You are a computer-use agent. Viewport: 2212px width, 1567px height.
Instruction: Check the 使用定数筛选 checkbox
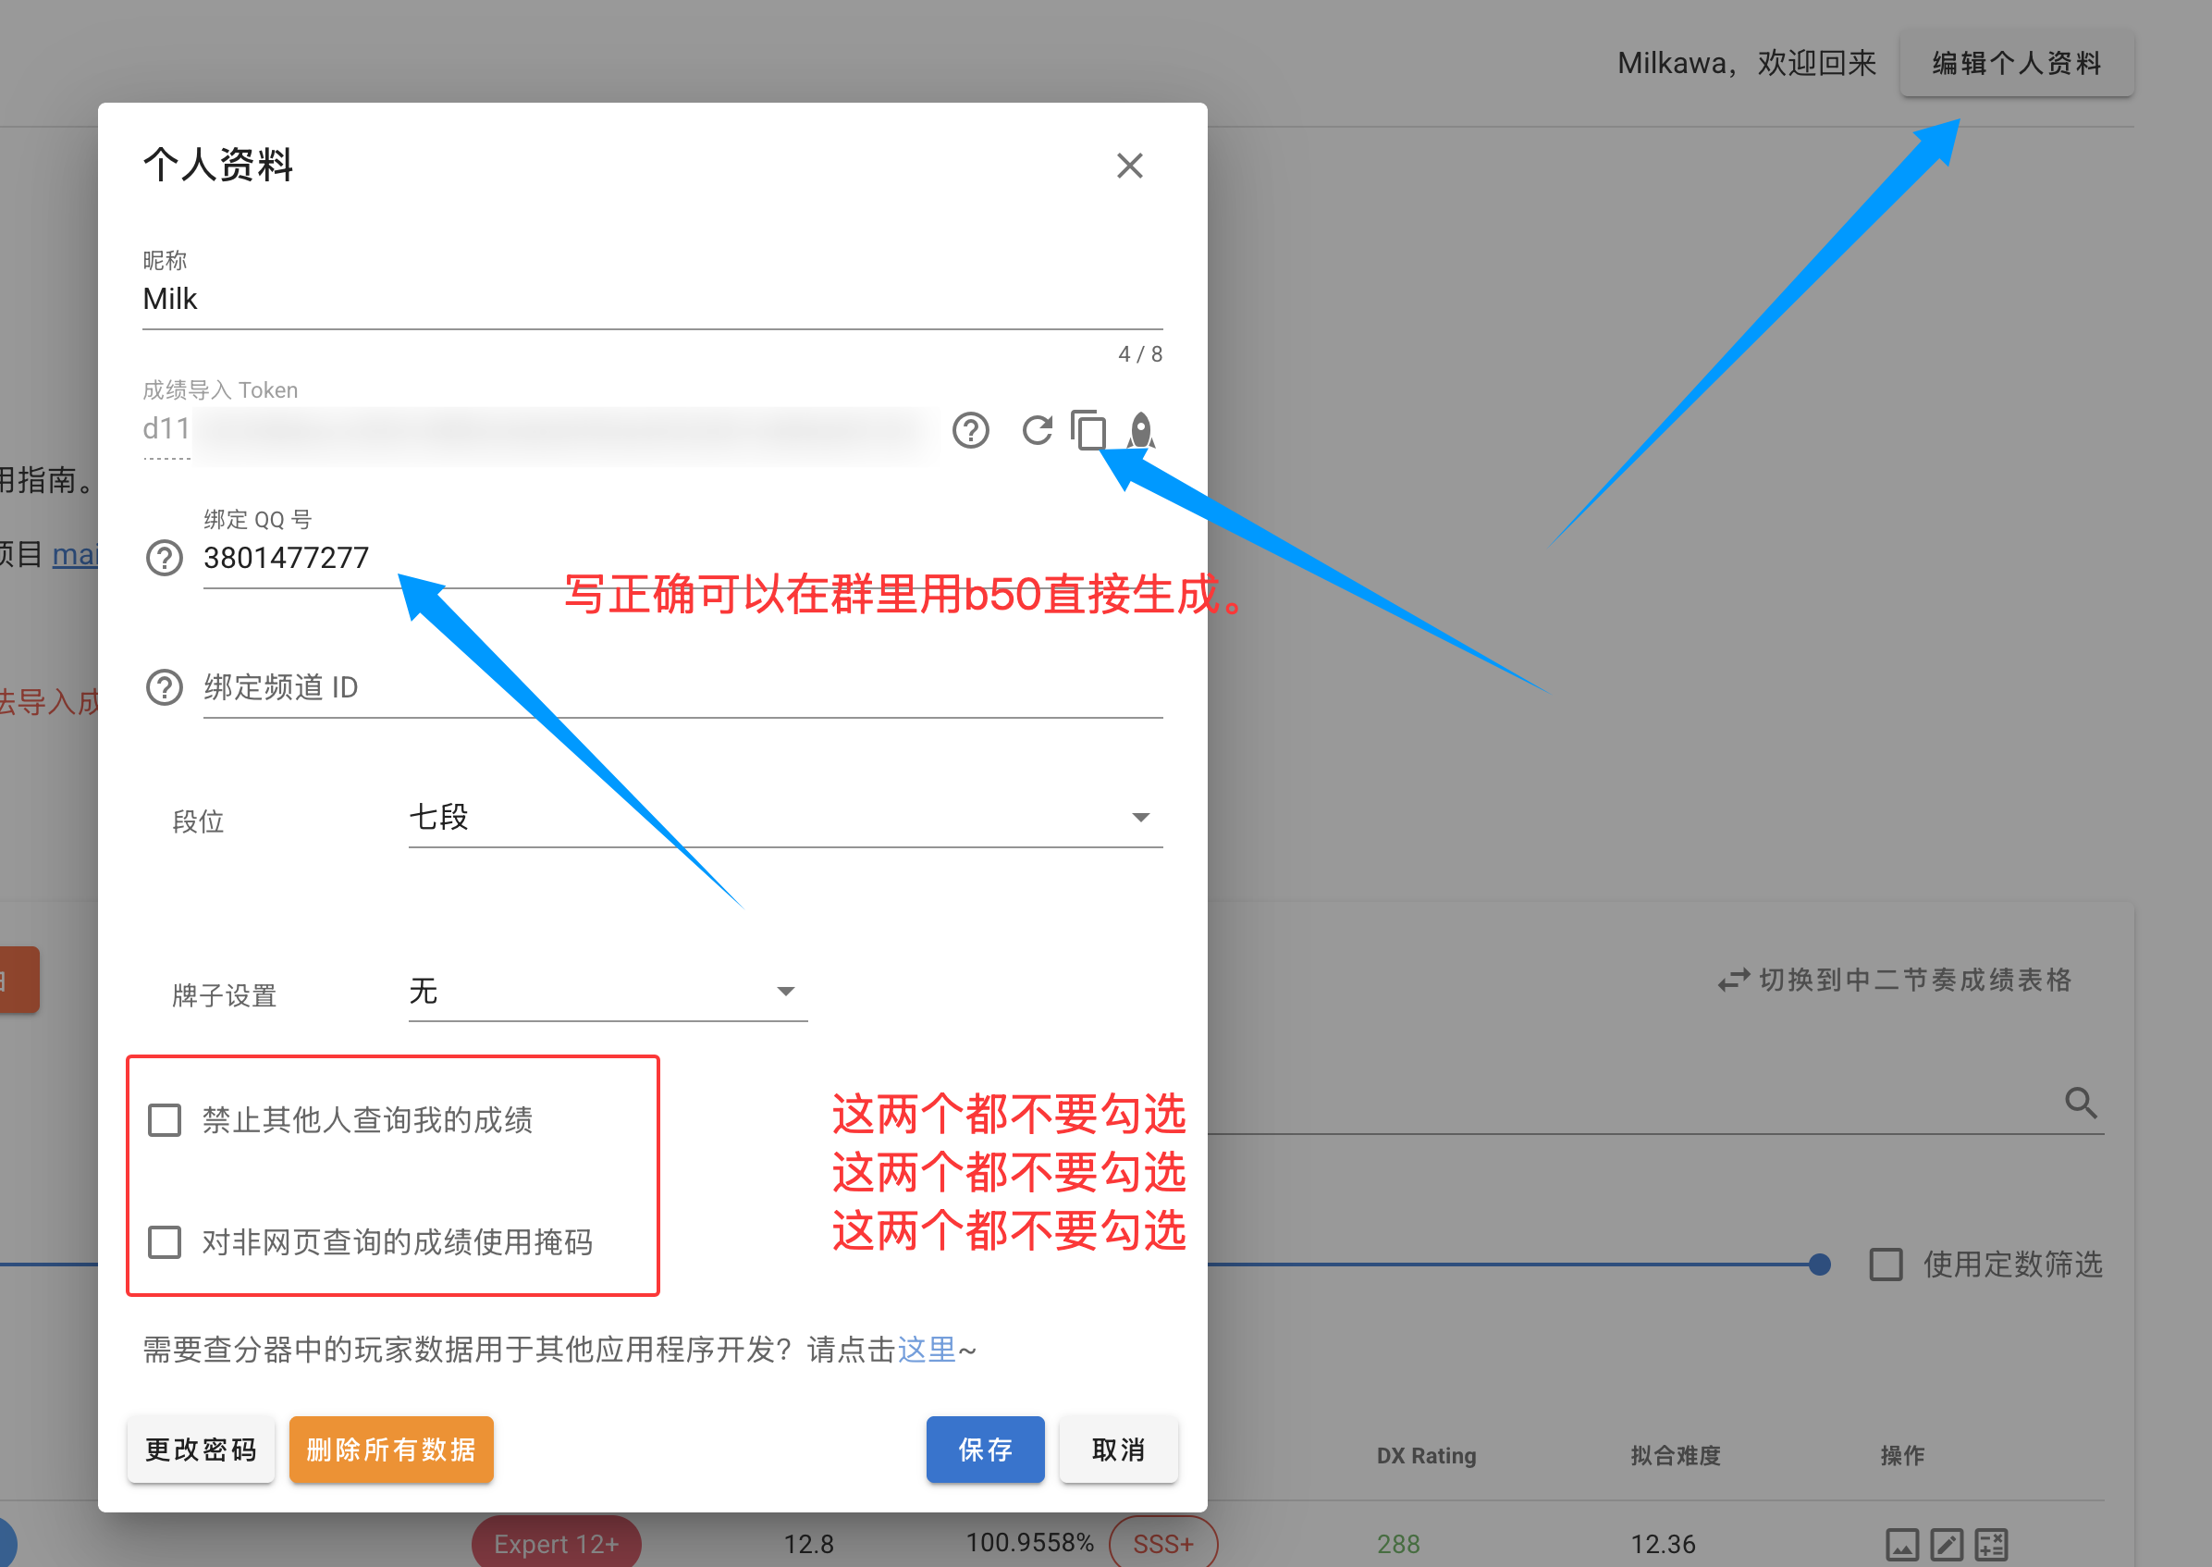point(1886,1264)
